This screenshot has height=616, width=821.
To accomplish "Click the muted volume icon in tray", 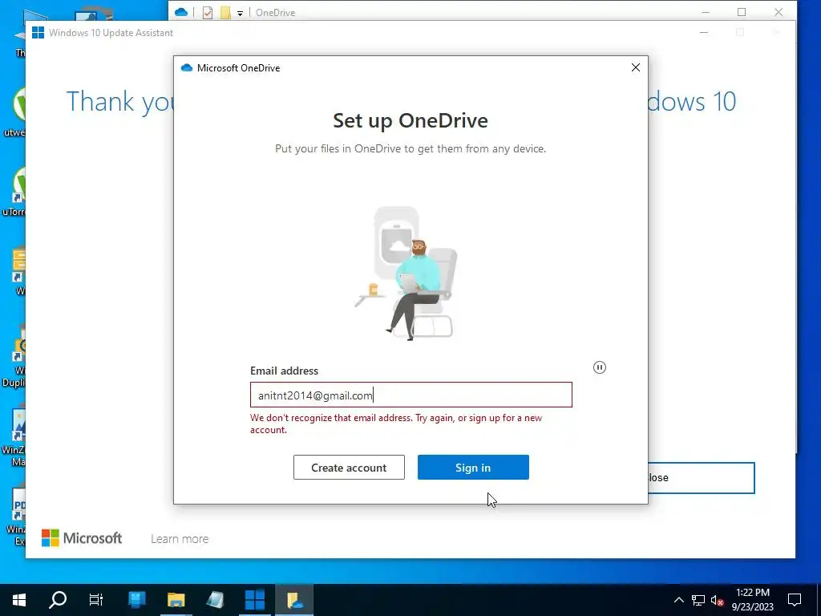I will coord(717,600).
